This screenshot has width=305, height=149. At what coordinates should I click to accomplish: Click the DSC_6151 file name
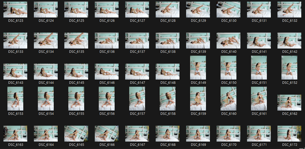tap(259, 82)
